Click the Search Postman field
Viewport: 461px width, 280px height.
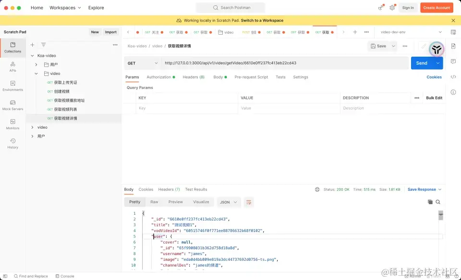coord(231,8)
